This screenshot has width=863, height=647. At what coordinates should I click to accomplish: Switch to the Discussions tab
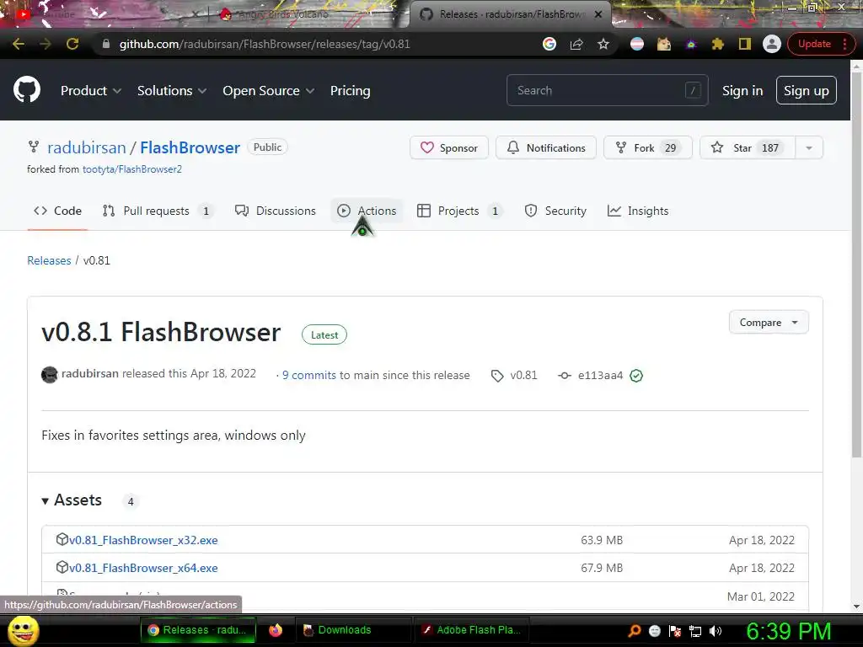click(x=276, y=211)
